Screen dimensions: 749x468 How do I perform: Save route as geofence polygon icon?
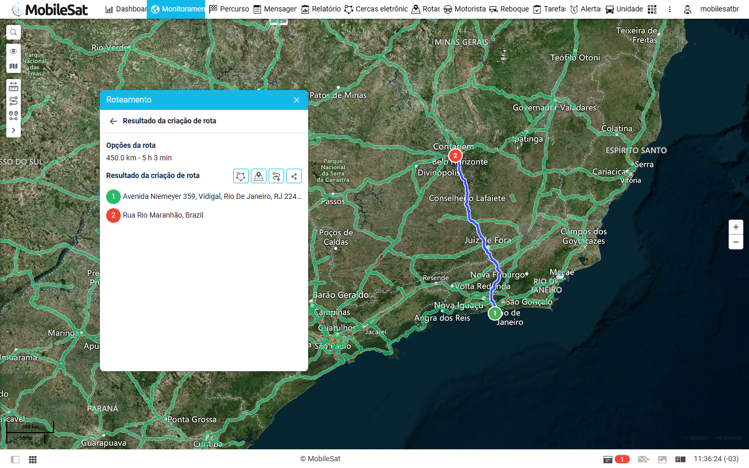click(241, 176)
